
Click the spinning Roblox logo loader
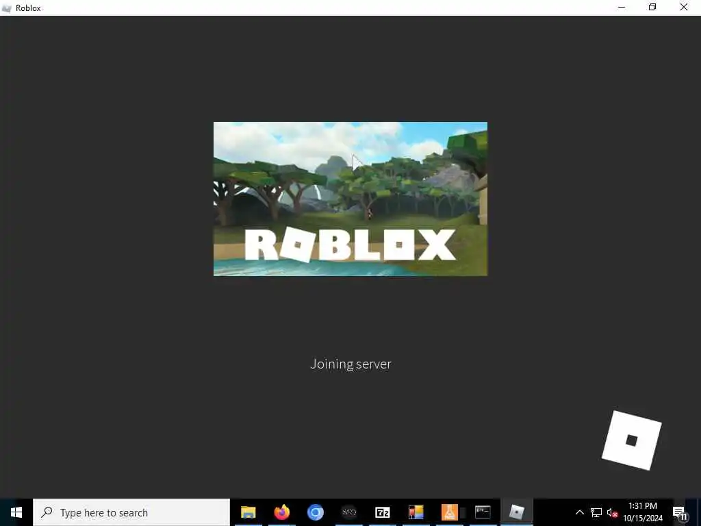tap(631, 440)
